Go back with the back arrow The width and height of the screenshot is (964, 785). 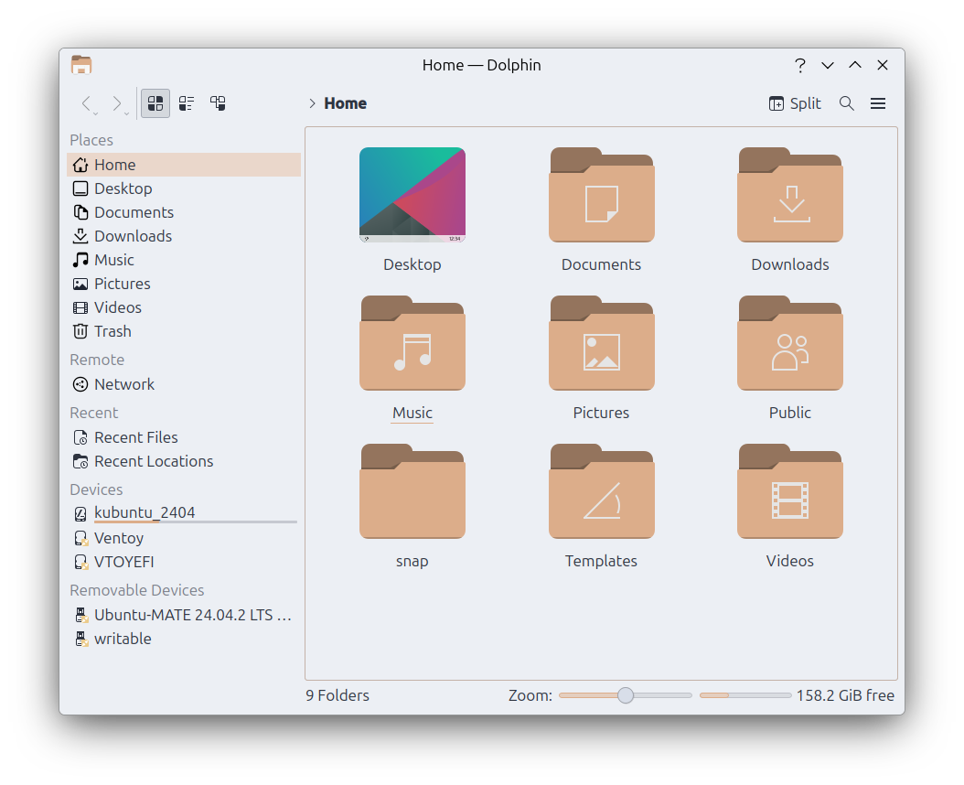pyautogui.click(x=87, y=103)
